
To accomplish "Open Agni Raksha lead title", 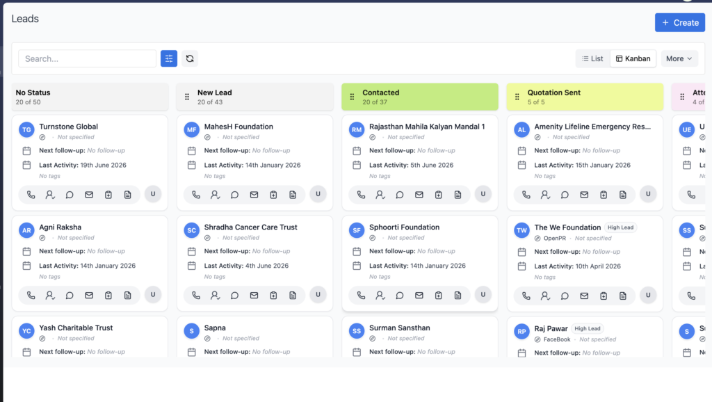I will (x=60, y=227).
